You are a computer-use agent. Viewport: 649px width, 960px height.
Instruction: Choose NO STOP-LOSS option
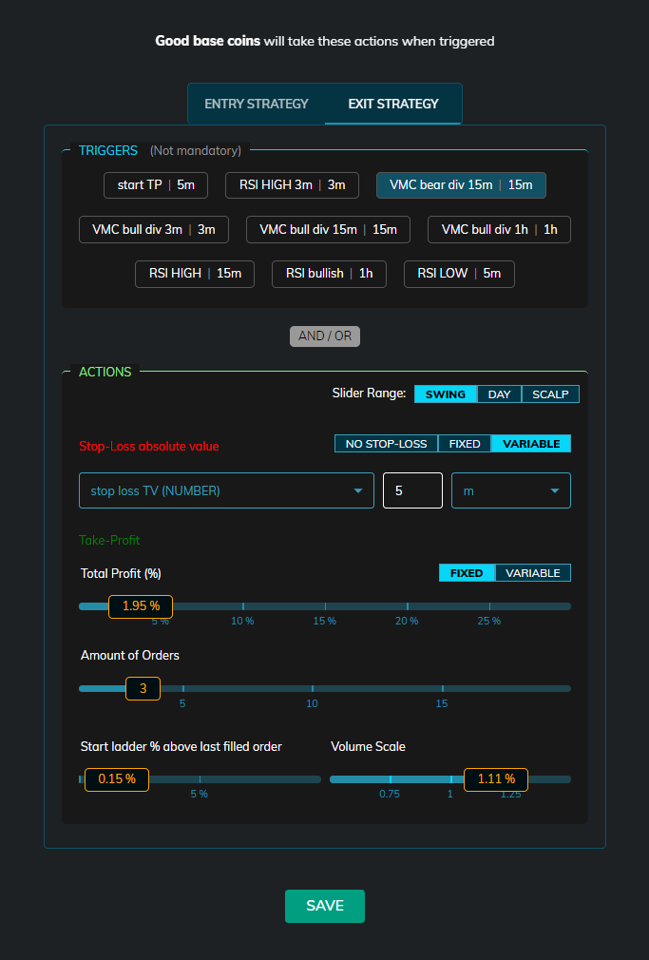click(x=386, y=444)
